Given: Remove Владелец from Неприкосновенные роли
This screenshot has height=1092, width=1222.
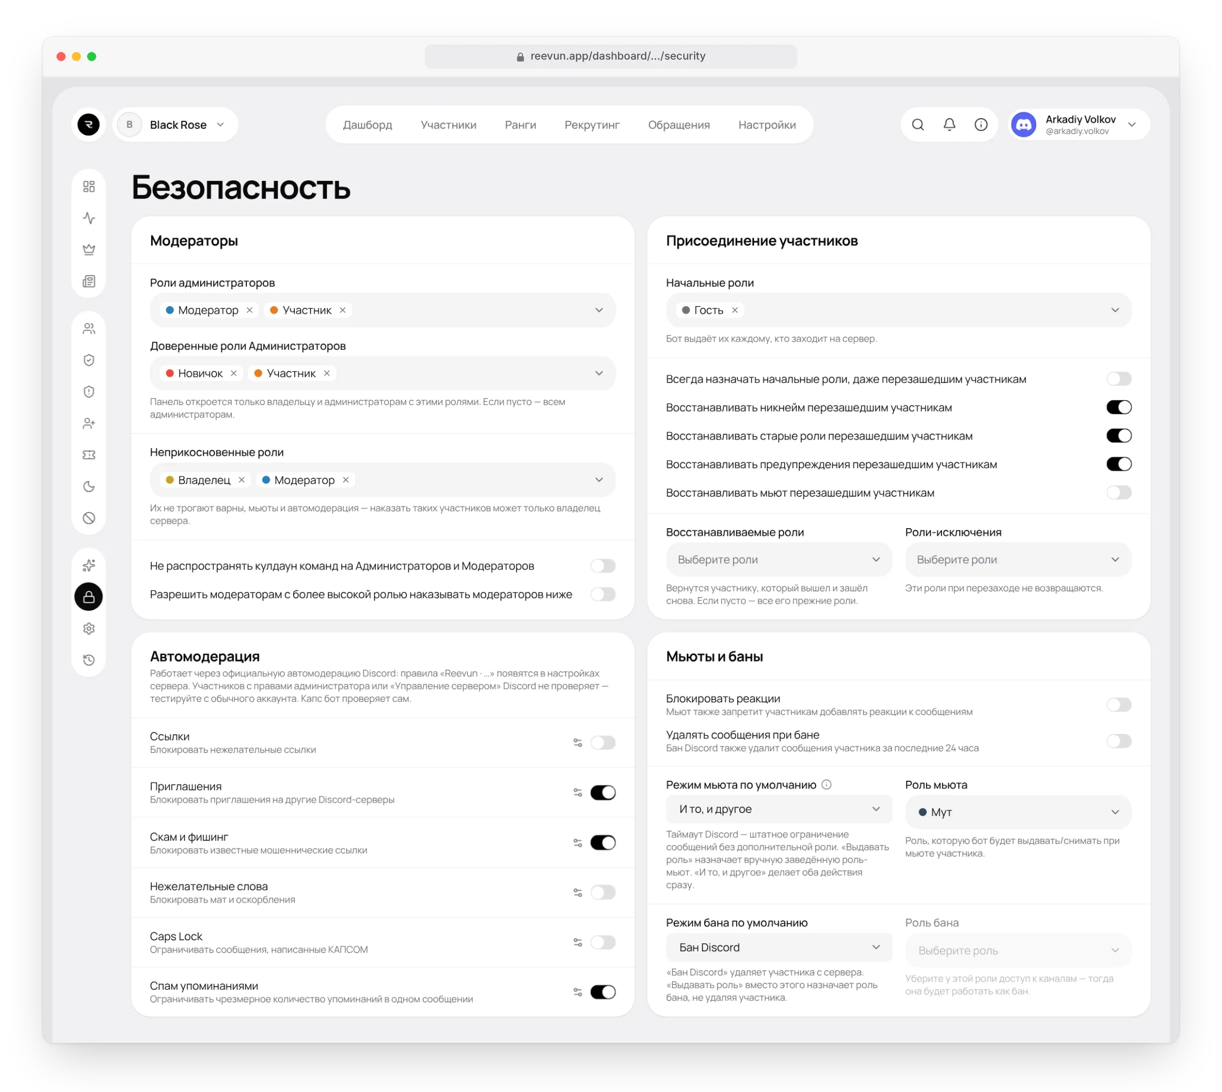Looking at the screenshot, I should tap(241, 479).
